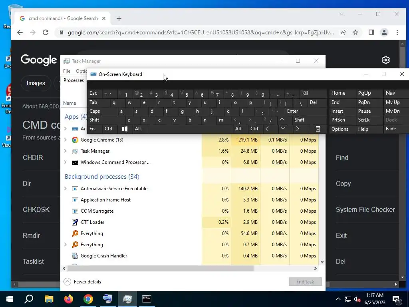Click the CTF Loader process icon
This screenshot has height=307, width=409.
(75, 222)
